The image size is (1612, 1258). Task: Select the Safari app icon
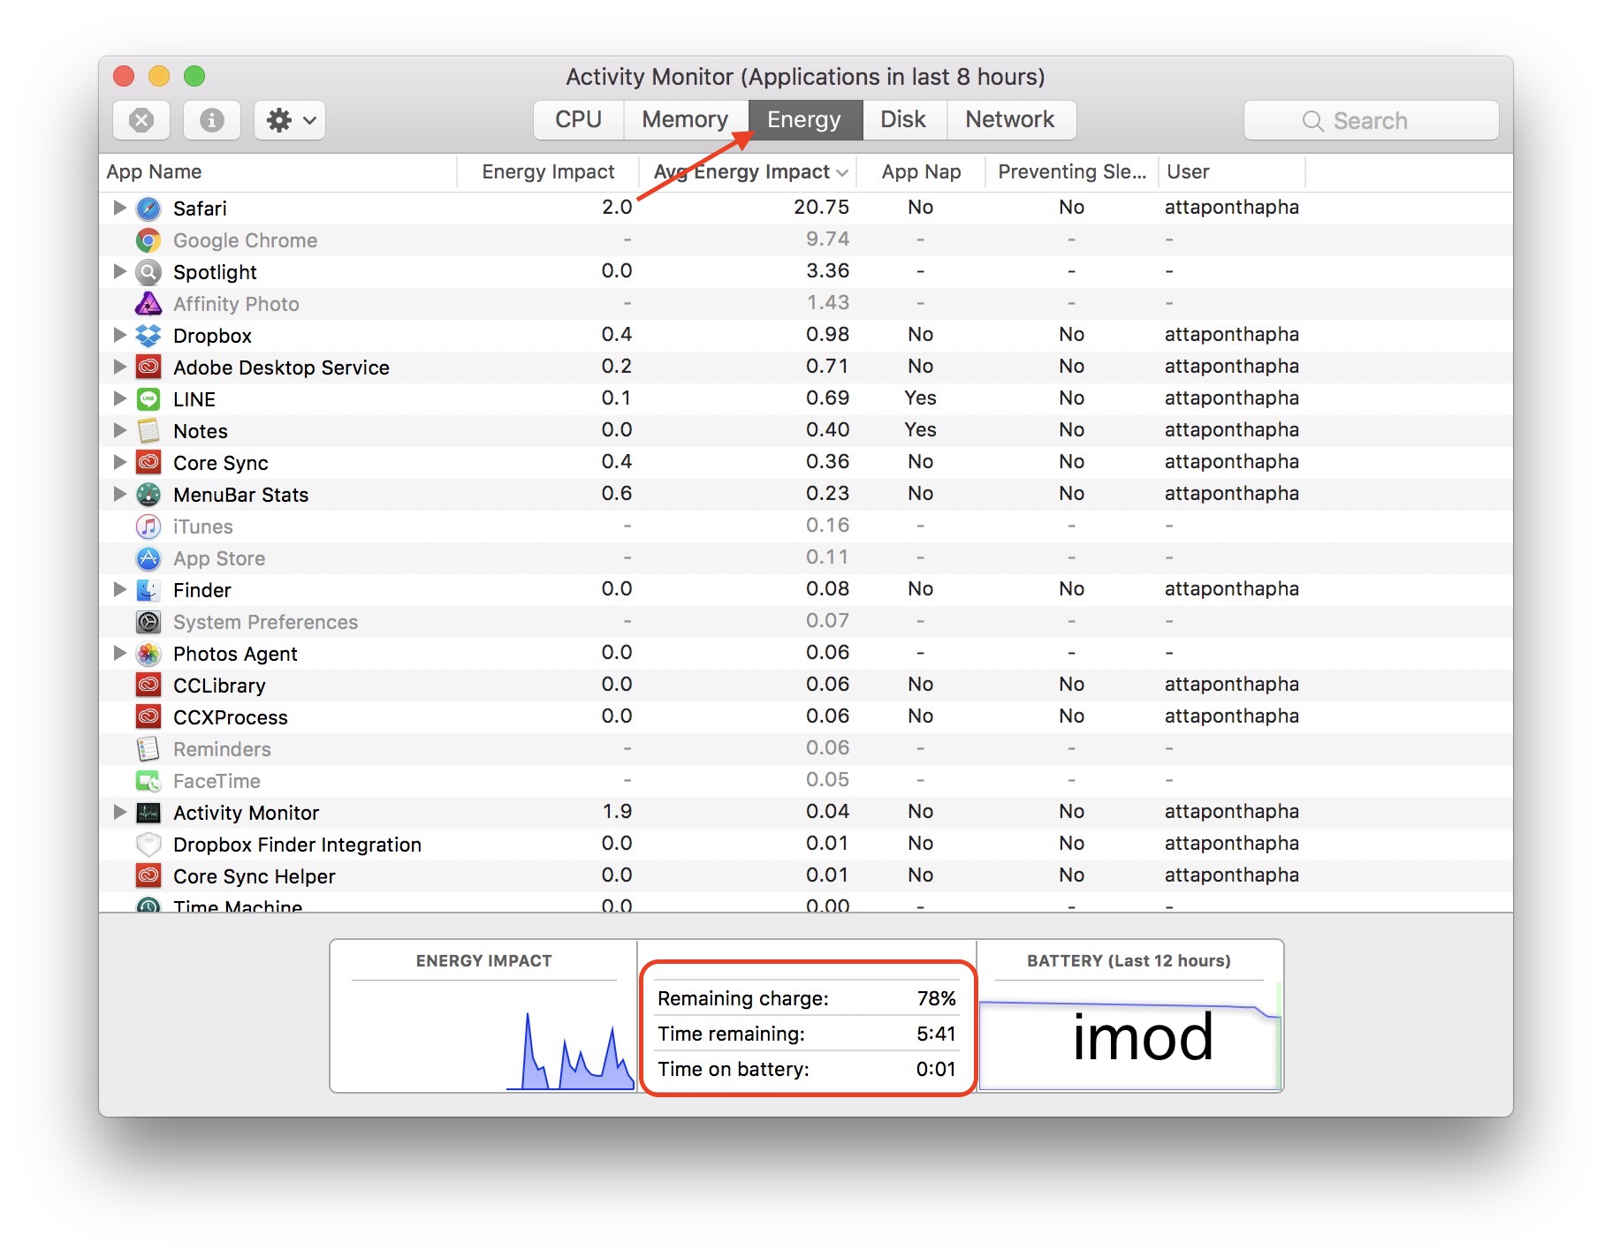[x=148, y=208]
